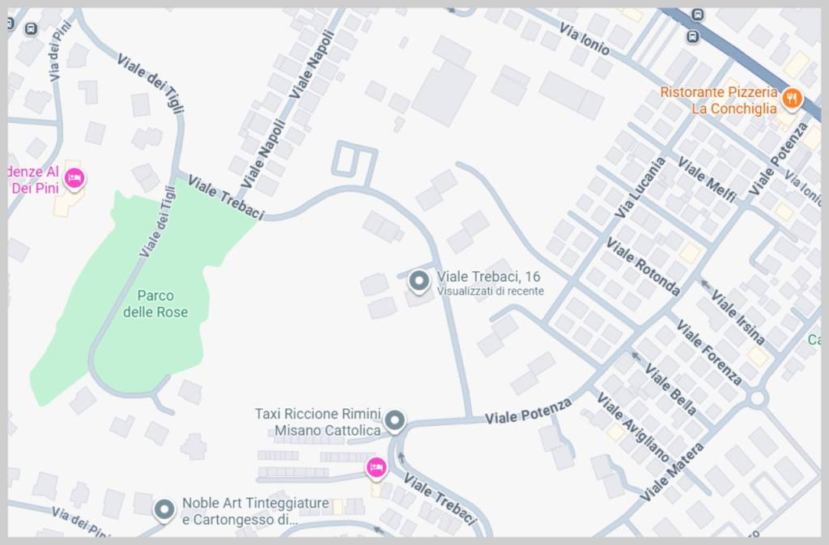This screenshot has width=829, height=545.
Task: Click the Via Ionio street label
Action: click(585, 40)
